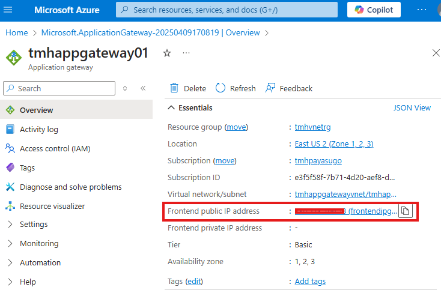Screen dimensions: 441x302
Task: Click move link beside Resource group
Action: (236, 127)
